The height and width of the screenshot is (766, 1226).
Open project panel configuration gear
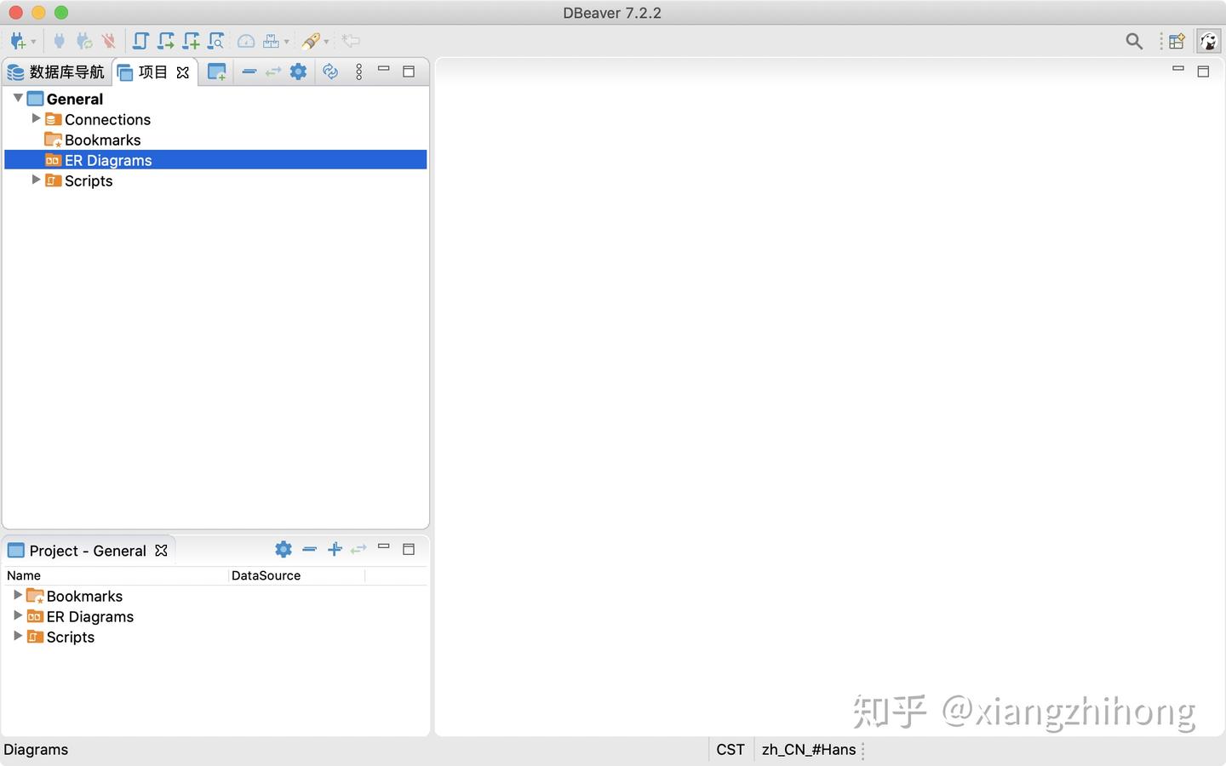tap(298, 71)
